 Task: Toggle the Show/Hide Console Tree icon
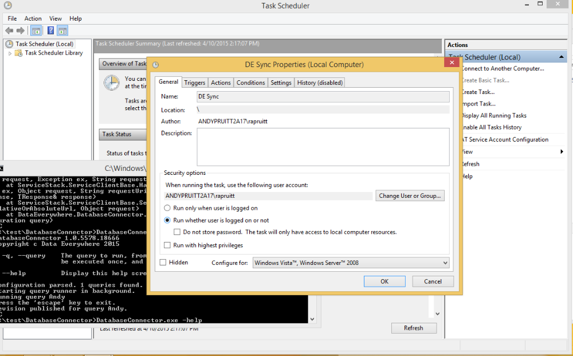(36, 31)
